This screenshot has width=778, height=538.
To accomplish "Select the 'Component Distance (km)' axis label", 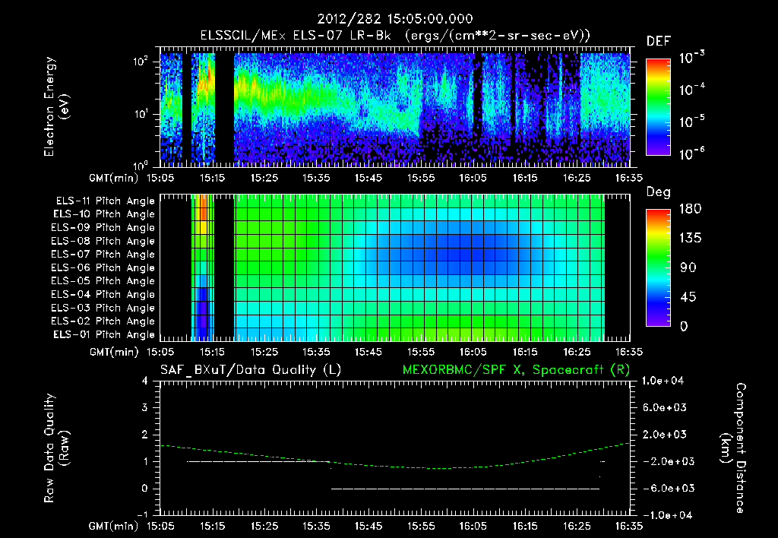I will tap(733, 448).
